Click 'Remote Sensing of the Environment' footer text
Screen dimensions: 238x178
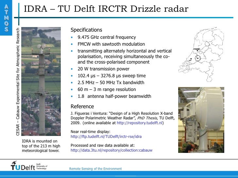pyautogui.click(x=95, y=169)
